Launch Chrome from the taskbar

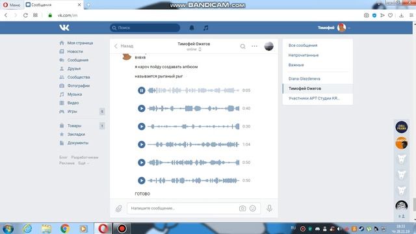tap(65, 228)
